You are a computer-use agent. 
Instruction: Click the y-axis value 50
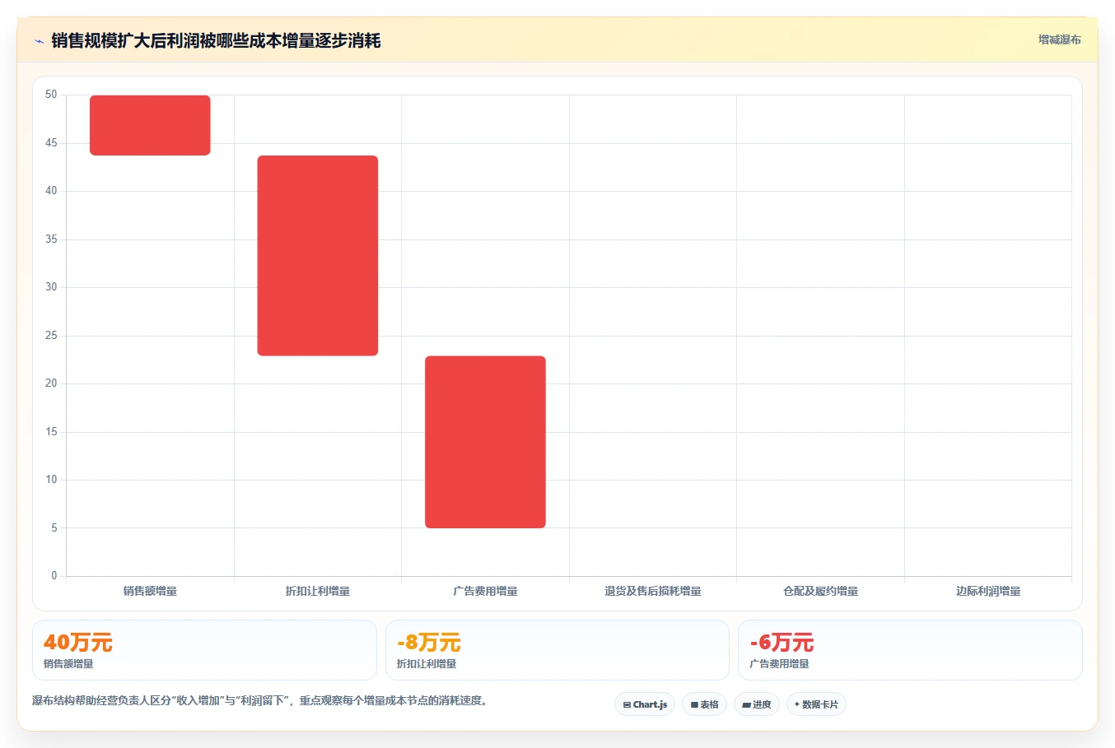pyautogui.click(x=51, y=95)
